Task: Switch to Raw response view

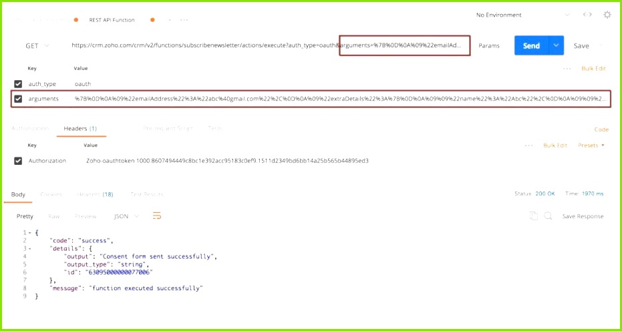Action: tap(53, 216)
